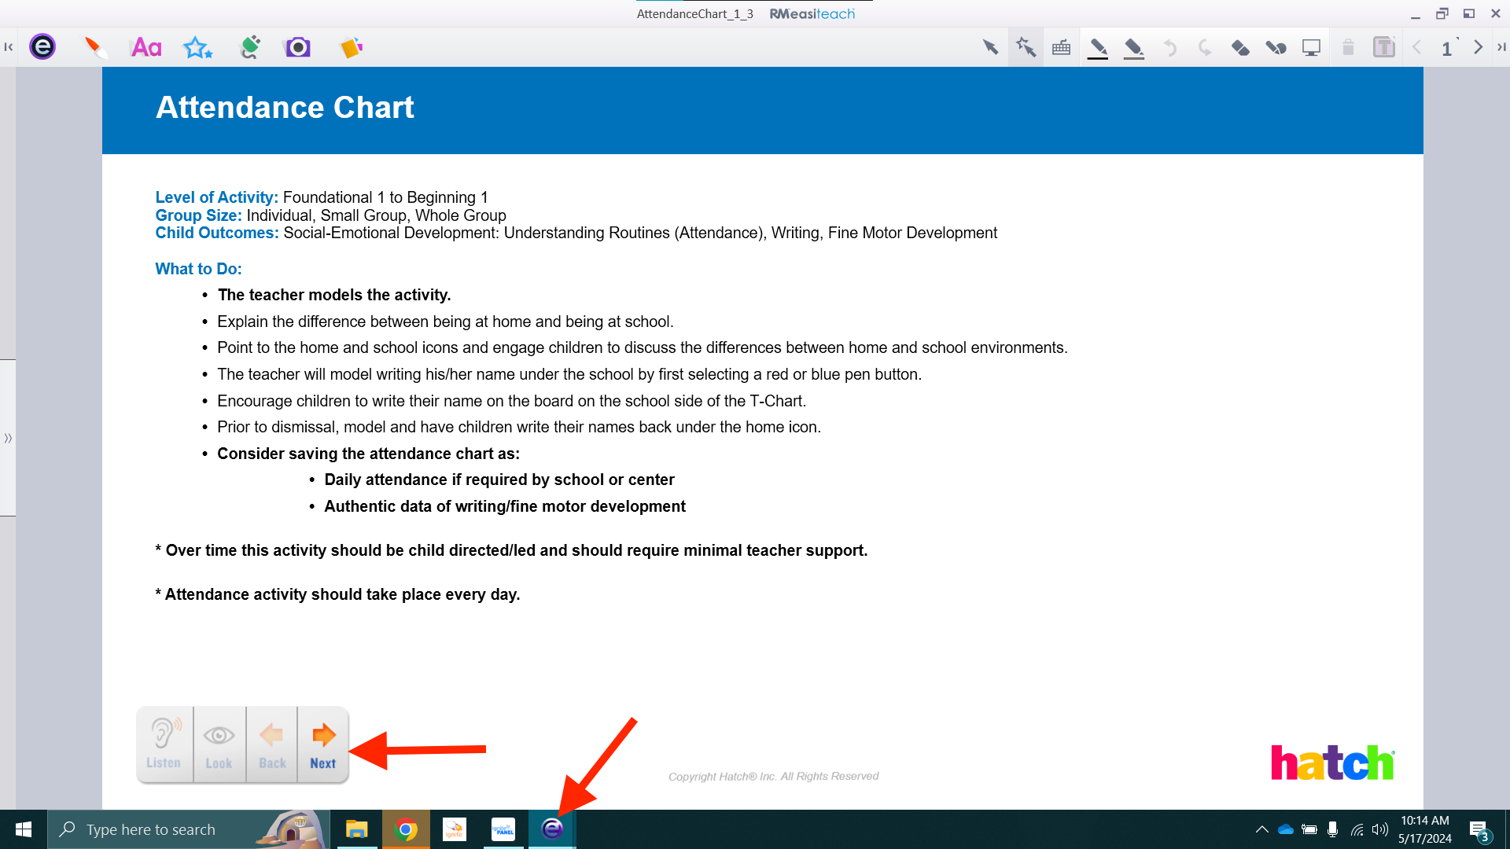Viewport: 1510px width, 849px height.
Task: Click the battery tray icon
Action: (1309, 829)
